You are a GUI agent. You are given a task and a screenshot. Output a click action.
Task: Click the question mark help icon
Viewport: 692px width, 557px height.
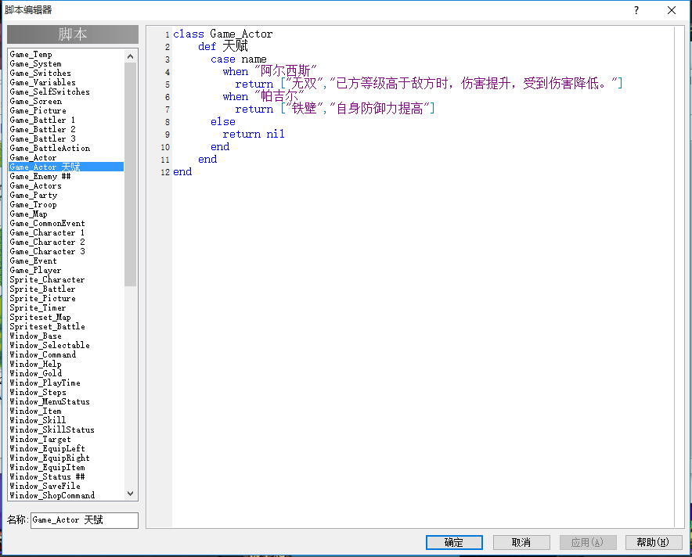coord(636,10)
